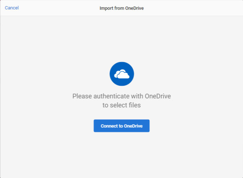Viewport: 243px width, 178px height.
Task: Click the Import from OneDrive title
Action: pyautogui.click(x=121, y=8)
